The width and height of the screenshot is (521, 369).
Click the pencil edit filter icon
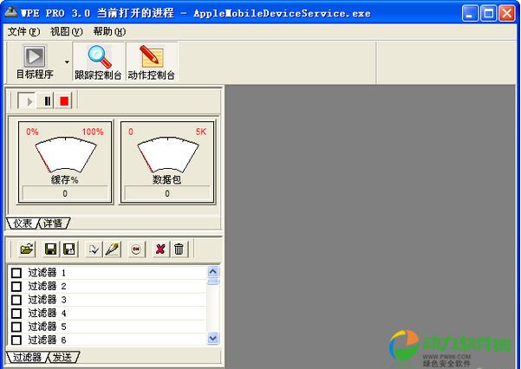[112, 249]
